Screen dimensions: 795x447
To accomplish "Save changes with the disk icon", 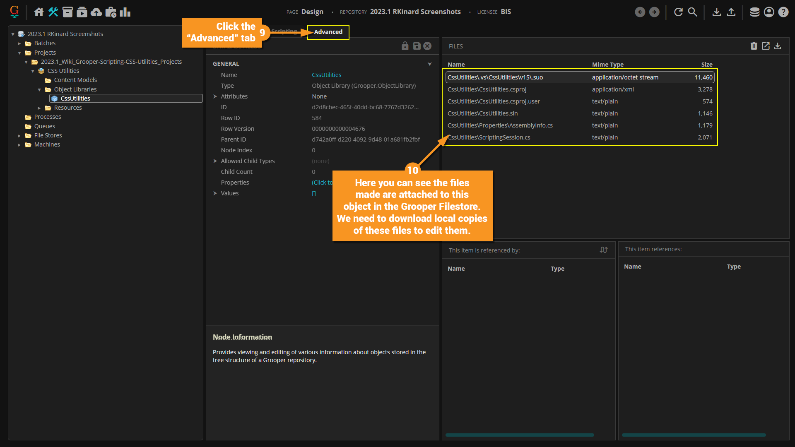I will (417, 46).
